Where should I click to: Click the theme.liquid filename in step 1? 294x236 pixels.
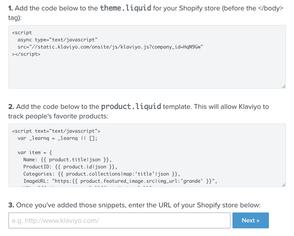click(125, 8)
